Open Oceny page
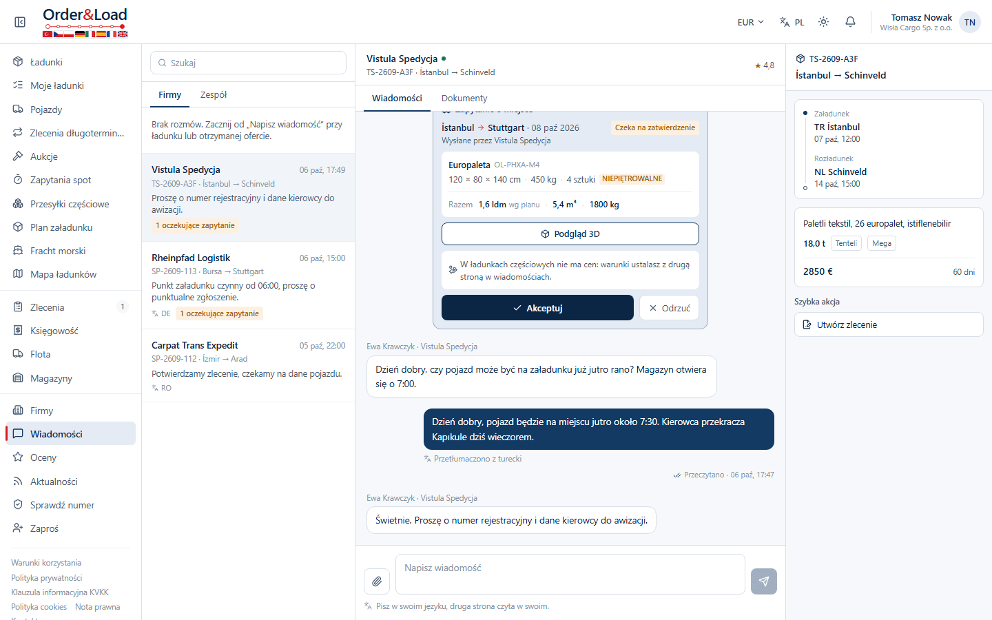Viewport: 992px width, 620px height. [70, 457]
